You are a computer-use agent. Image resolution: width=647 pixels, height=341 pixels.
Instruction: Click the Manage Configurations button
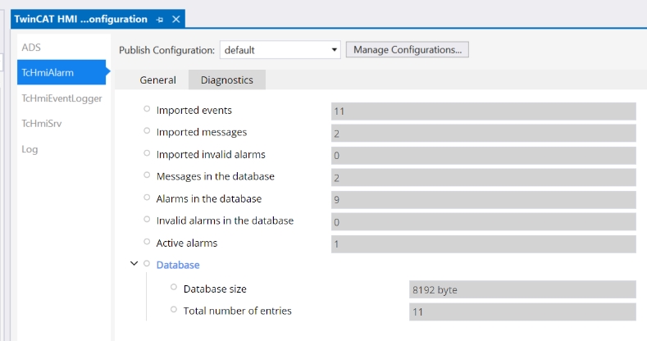pyautogui.click(x=408, y=49)
